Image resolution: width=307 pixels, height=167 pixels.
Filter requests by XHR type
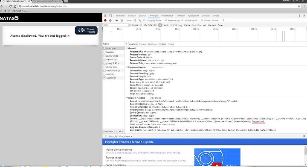point(165,25)
